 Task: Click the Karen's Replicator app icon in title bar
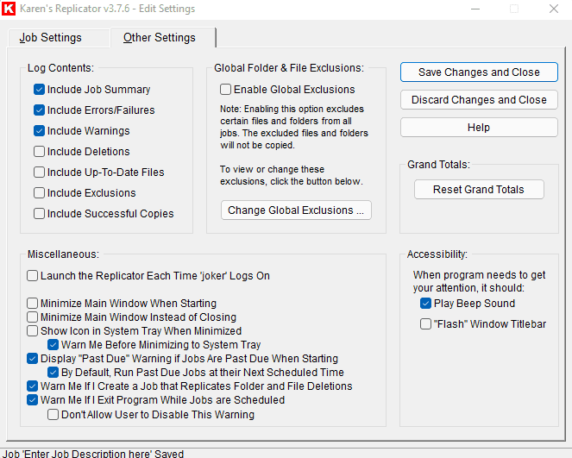[x=9, y=9]
